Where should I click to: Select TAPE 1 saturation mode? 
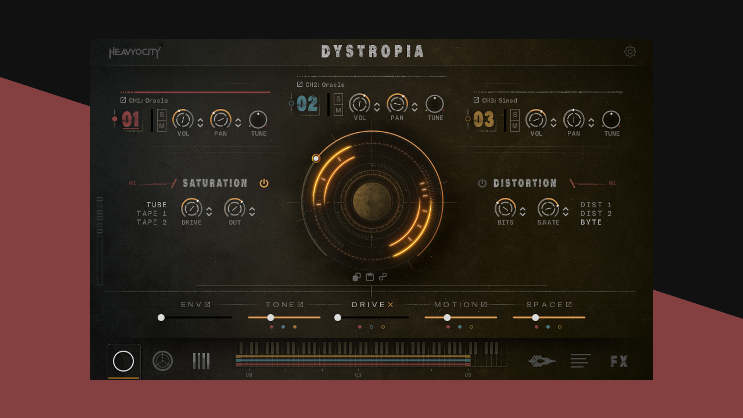coord(151,213)
